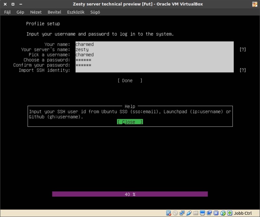
Task: Click the display settings status icon
Action: click(x=202, y=213)
